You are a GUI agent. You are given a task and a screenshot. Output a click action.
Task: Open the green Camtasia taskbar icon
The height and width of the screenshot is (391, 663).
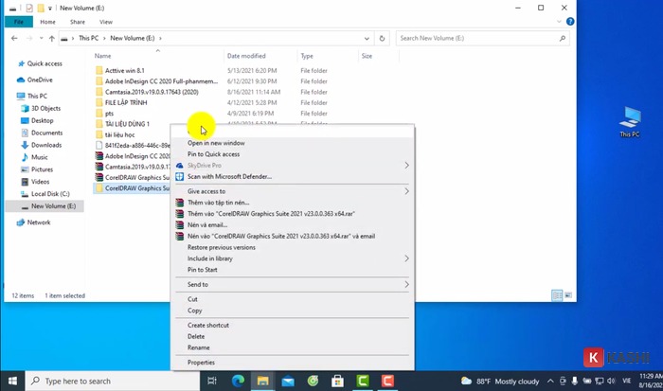362,381
